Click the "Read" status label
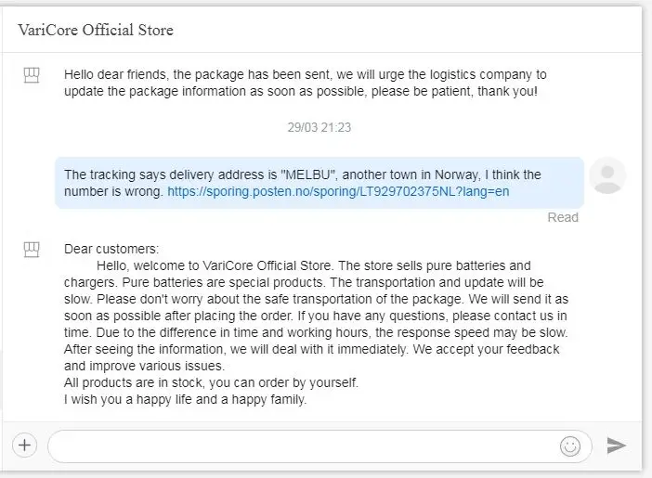 click(563, 217)
